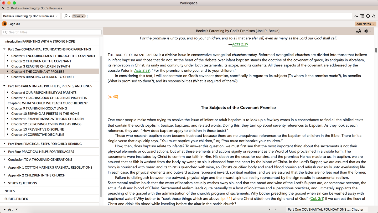Click the Beeke's Parenting by God's Promises tab
378x213 pixels.
tap(37, 8)
